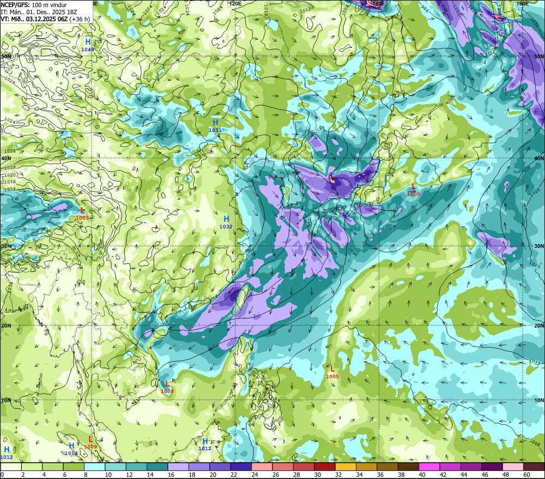Click the legend scale number 36
Image resolution: width=545 pixels, height=479 pixels.
pyautogui.click(x=380, y=475)
